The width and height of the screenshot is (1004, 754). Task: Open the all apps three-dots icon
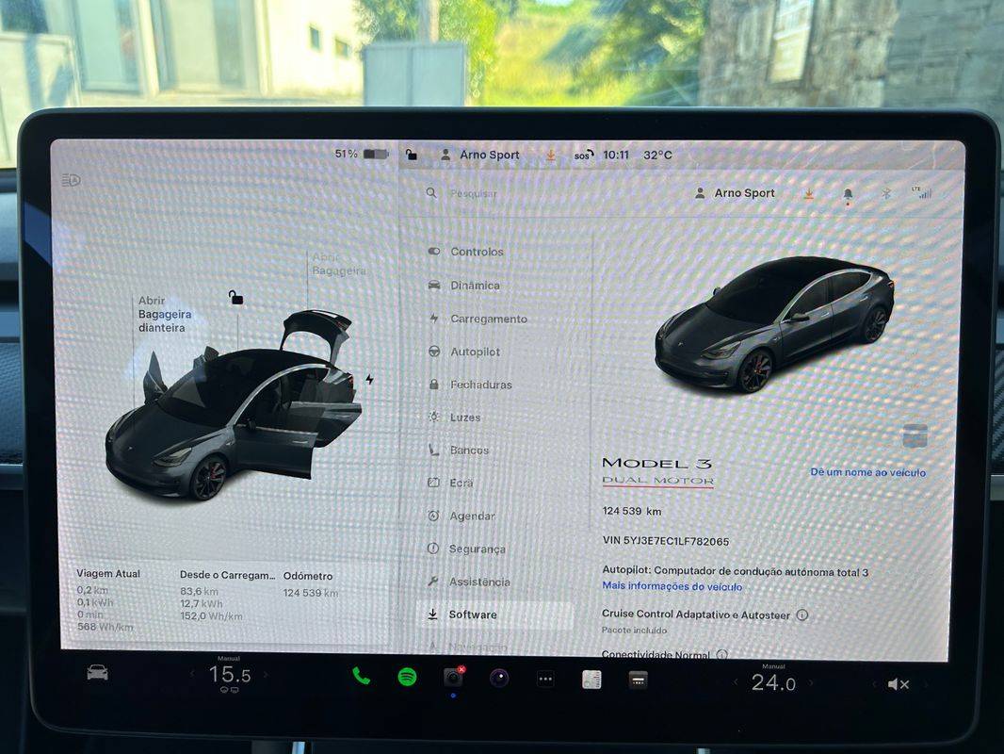[545, 679]
